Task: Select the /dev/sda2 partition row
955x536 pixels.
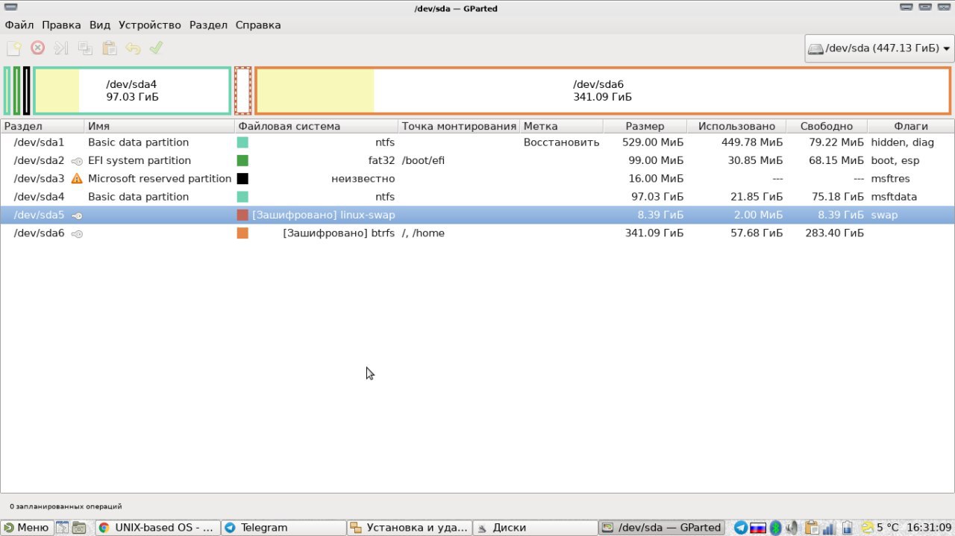Action: [477, 161]
